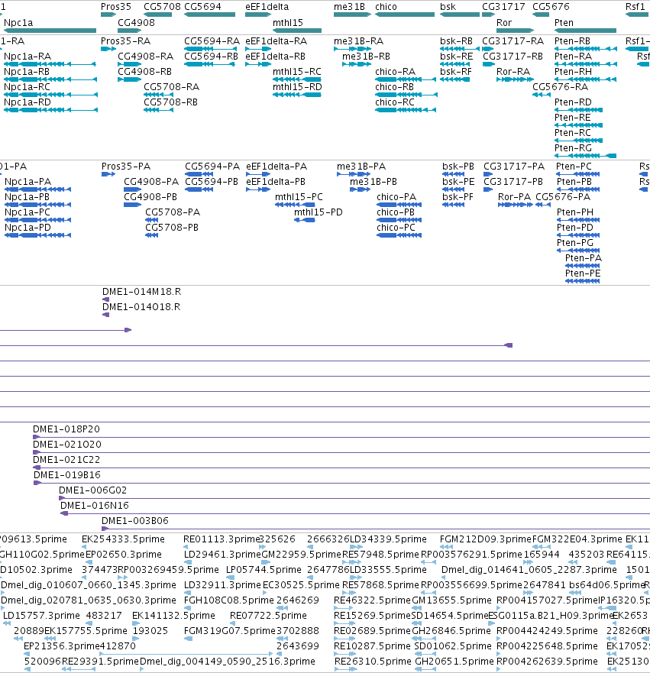650x673 pixels.
Task: Select transcript CG4908-RB
Action: (144, 72)
